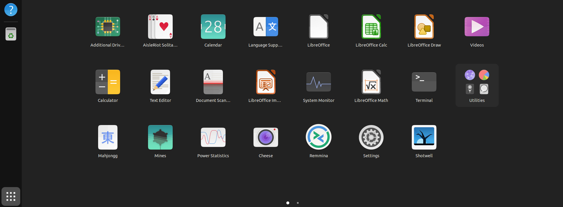Launch AisleRiot Solitaire game
The height and width of the screenshot is (207, 563).
(x=160, y=30)
